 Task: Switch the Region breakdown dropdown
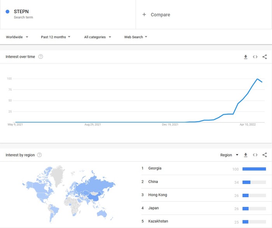click(x=229, y=155)
